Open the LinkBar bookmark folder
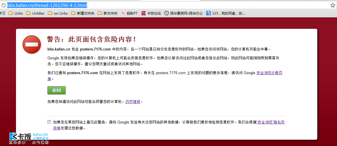The width and height of the screenshot is (337, 146). pos(35,13)
